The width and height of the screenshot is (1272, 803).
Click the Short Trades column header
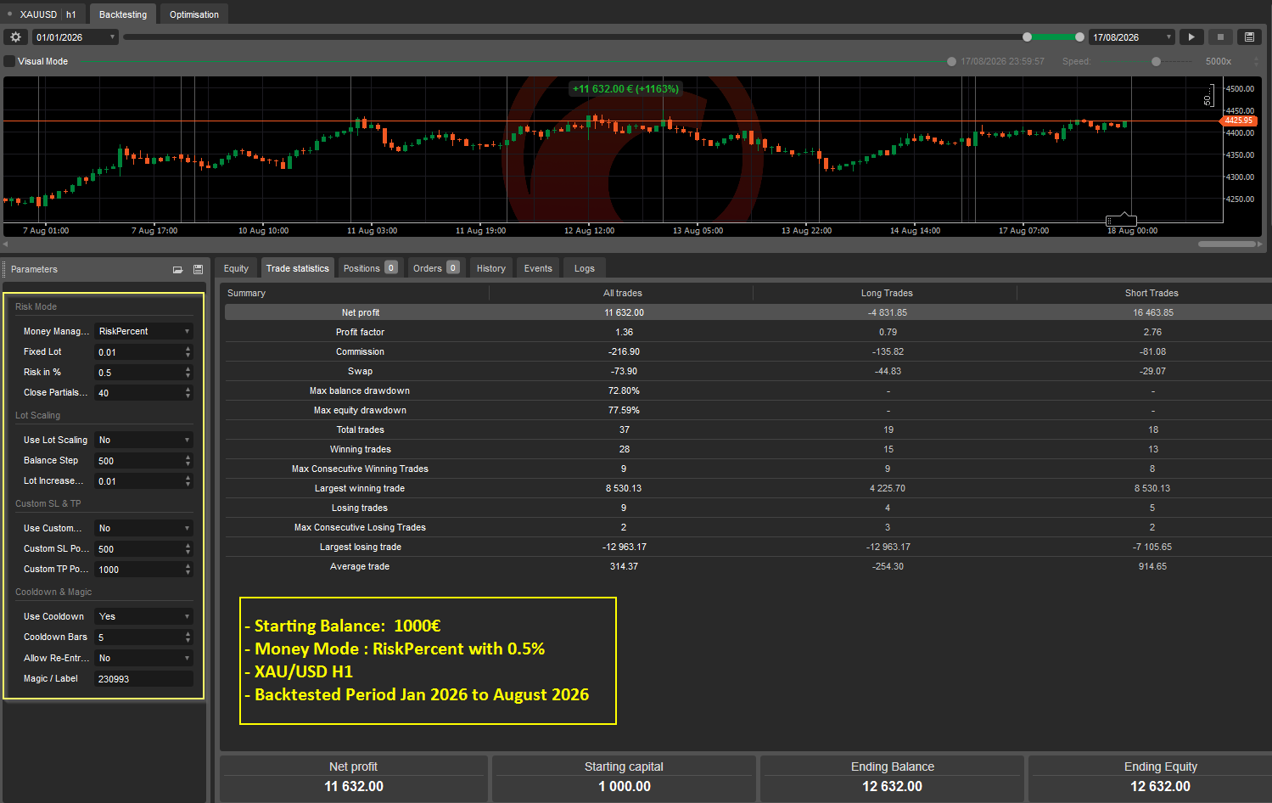pos(1152,293)
